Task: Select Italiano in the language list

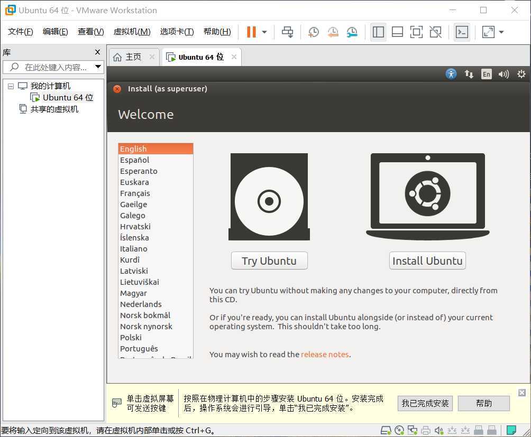Action: (155, 248)
